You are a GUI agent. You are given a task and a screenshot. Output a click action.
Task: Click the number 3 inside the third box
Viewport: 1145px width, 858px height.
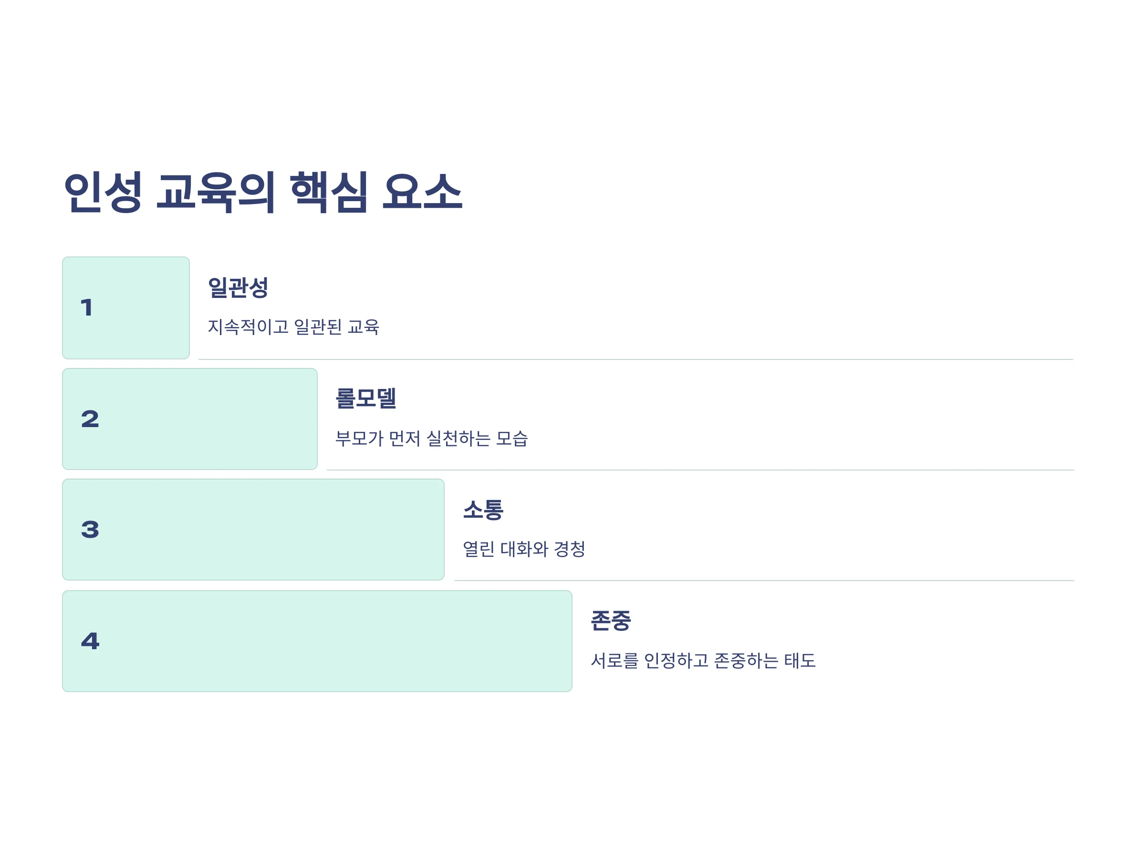tap(90, 530)
